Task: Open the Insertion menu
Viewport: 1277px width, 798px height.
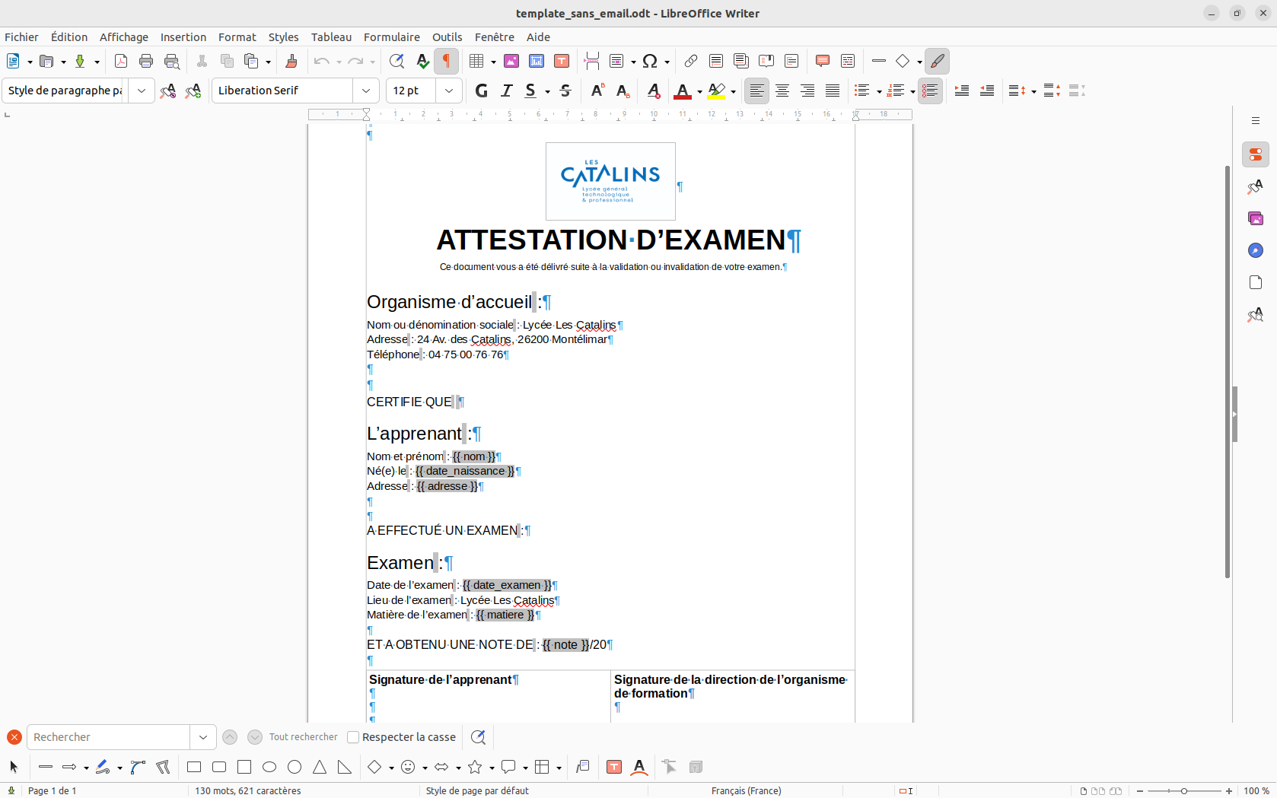Action: [x=183, y=37]
